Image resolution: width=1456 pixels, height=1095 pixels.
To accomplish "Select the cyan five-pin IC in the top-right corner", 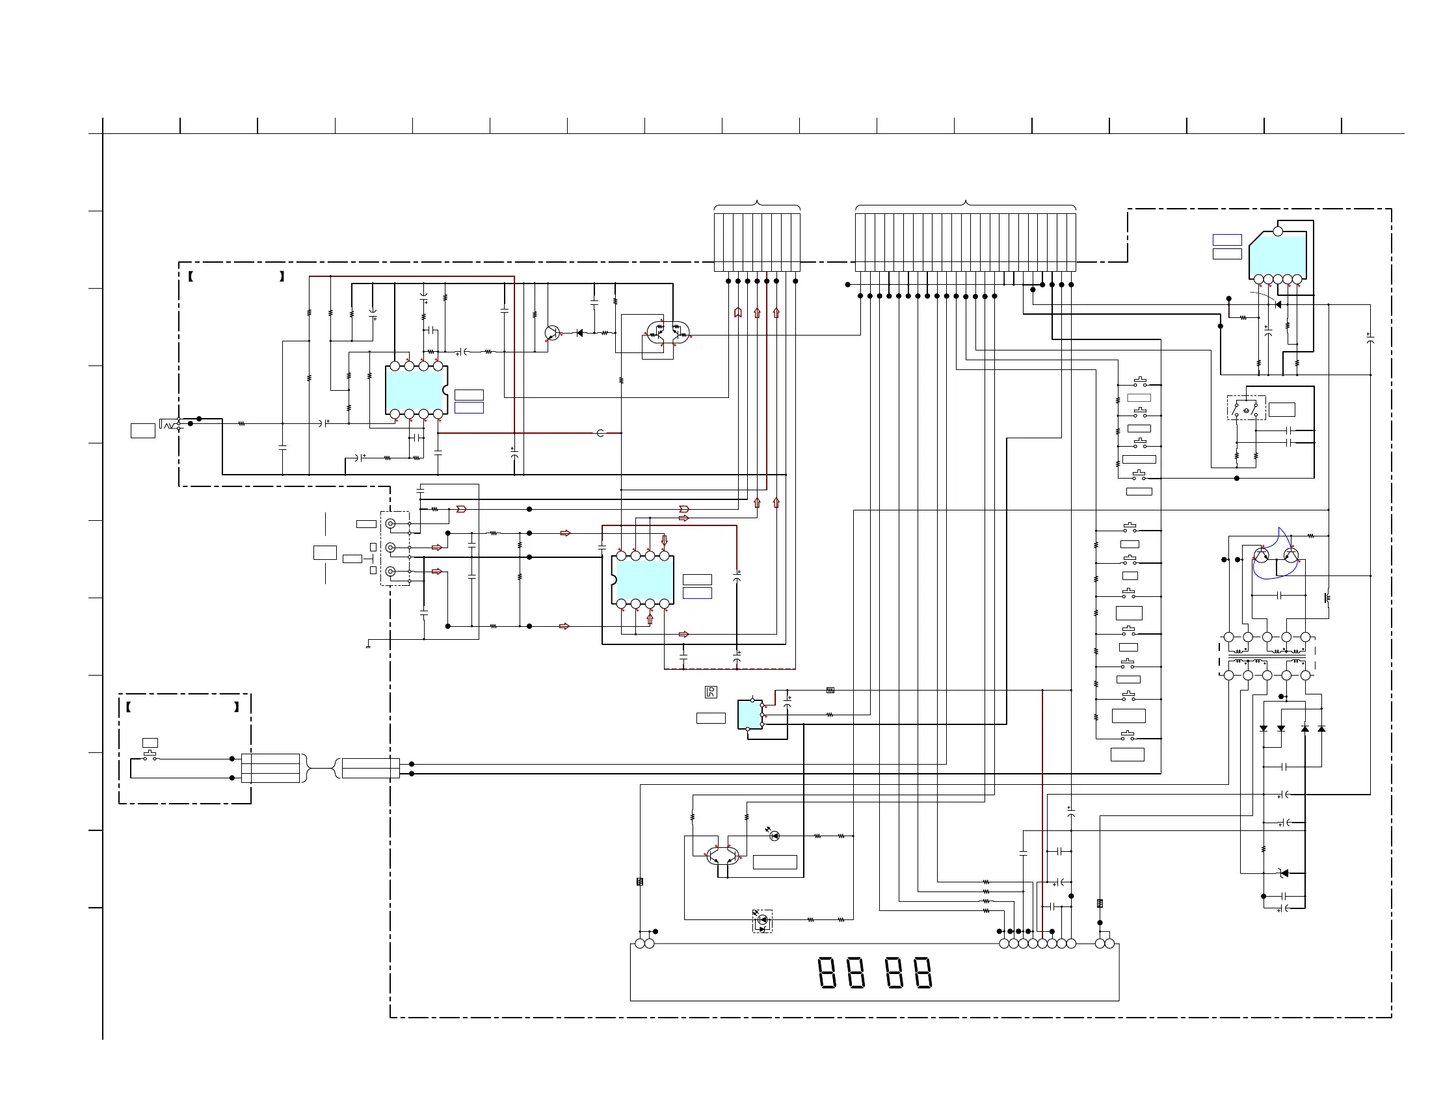I will click(x=1278, y=256).
